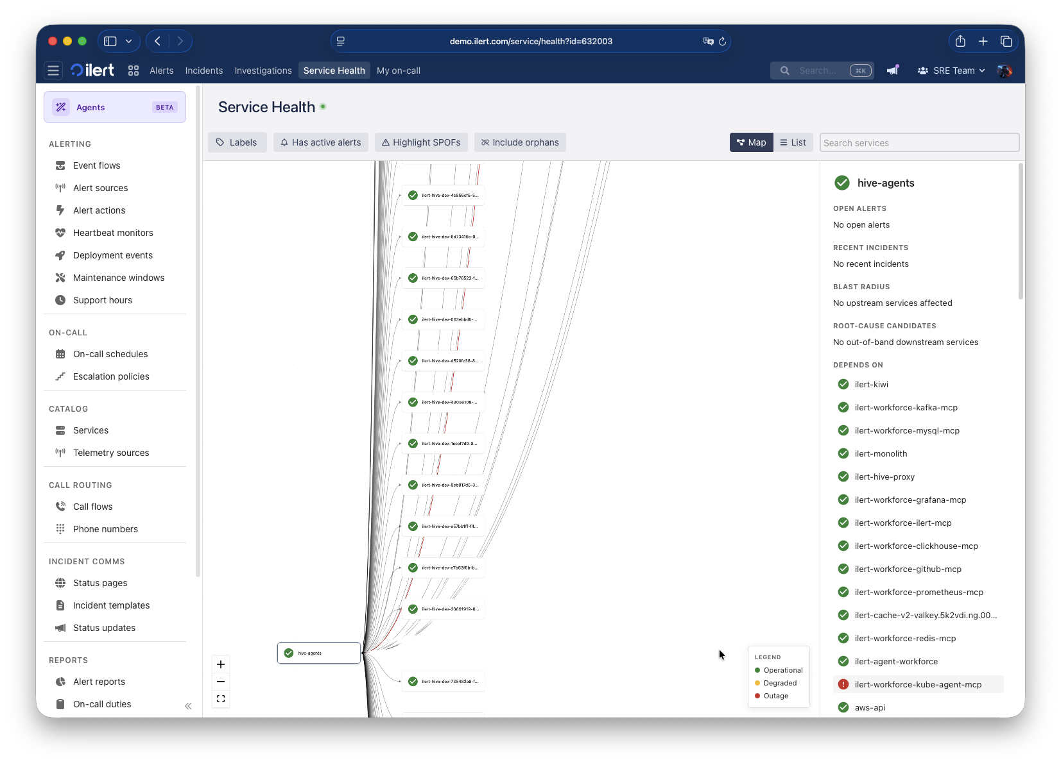The height and width of the screenshot is (765, 1061).
Task: Open a new browser tab
Action: coord(983,41)
